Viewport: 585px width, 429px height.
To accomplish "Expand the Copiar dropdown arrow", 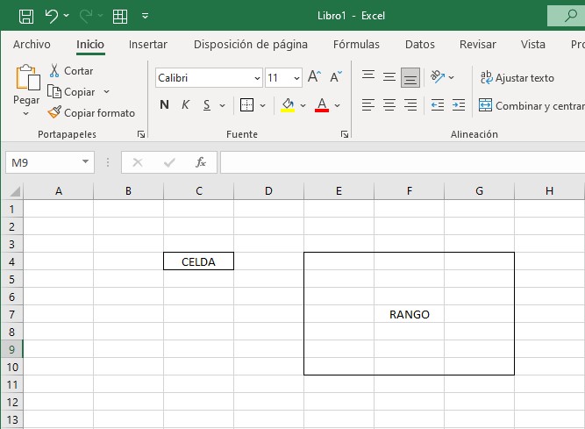I will [x=107, y=91].
